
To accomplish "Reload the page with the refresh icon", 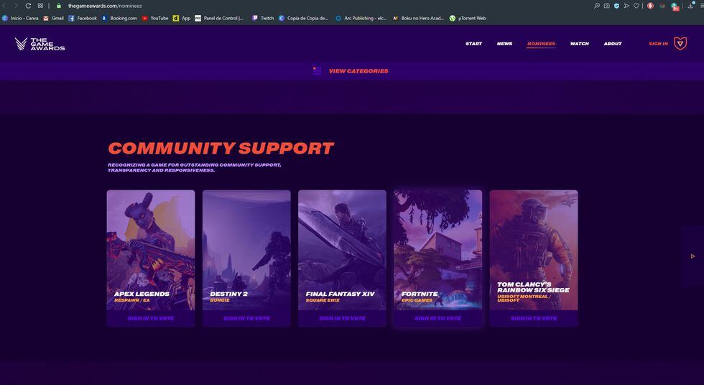I will pos(28,6).
